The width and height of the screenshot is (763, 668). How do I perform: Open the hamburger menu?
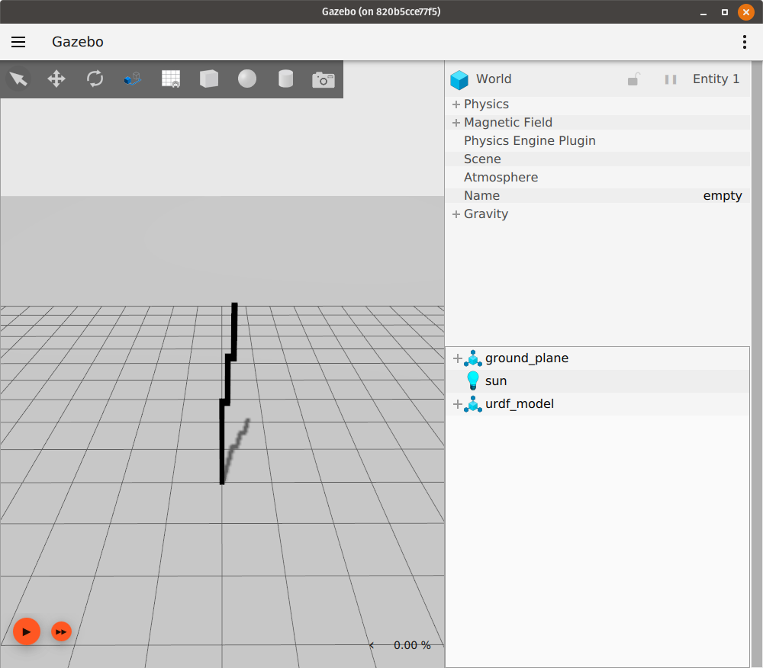[18, 42]
